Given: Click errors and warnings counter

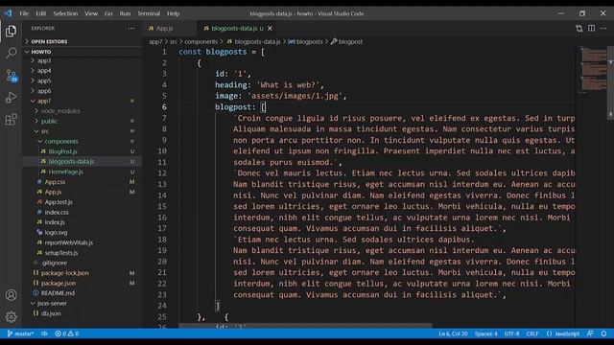Looking at the screenshot, I should [x=67, y=333].
